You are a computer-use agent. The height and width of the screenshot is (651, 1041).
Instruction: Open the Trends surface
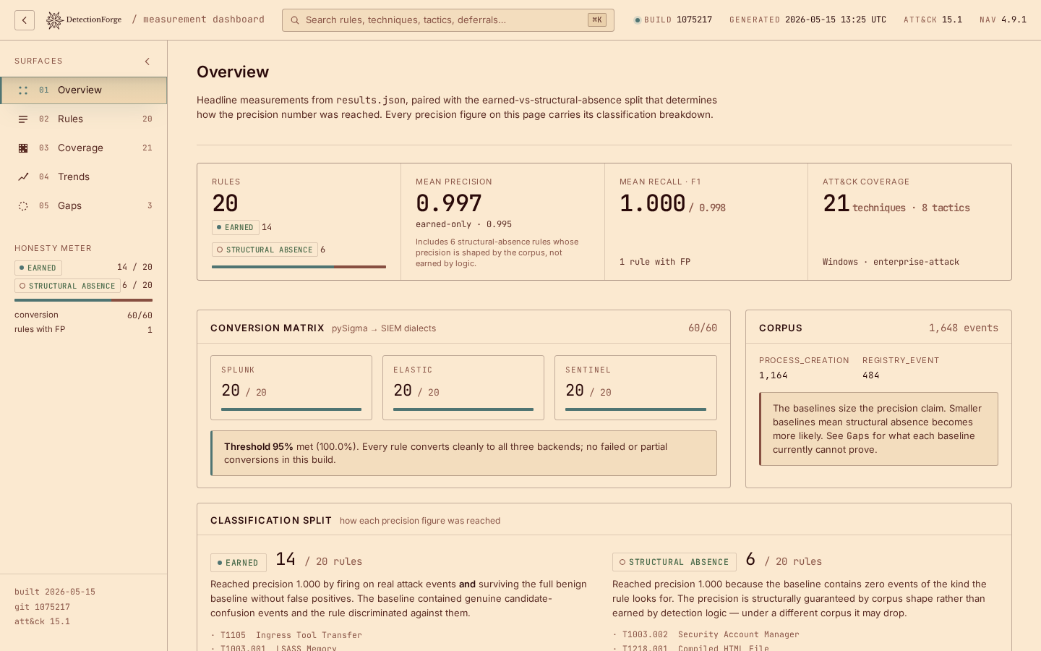pyautogui.click(x=84, y=177)
